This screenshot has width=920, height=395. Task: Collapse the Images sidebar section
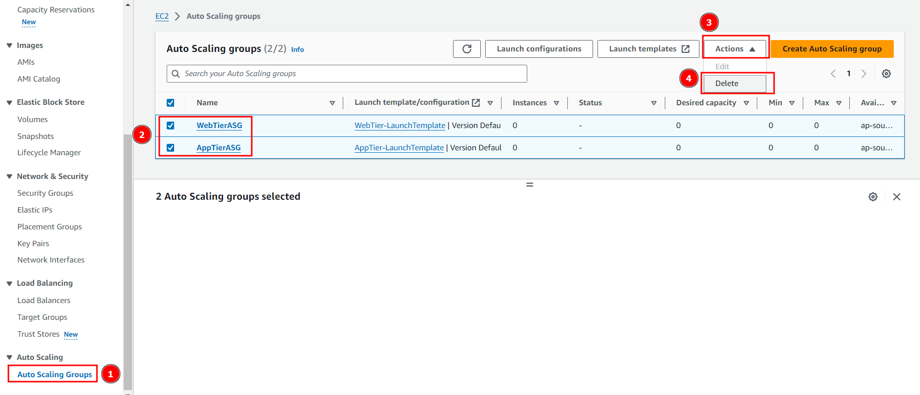pos(9,45)
